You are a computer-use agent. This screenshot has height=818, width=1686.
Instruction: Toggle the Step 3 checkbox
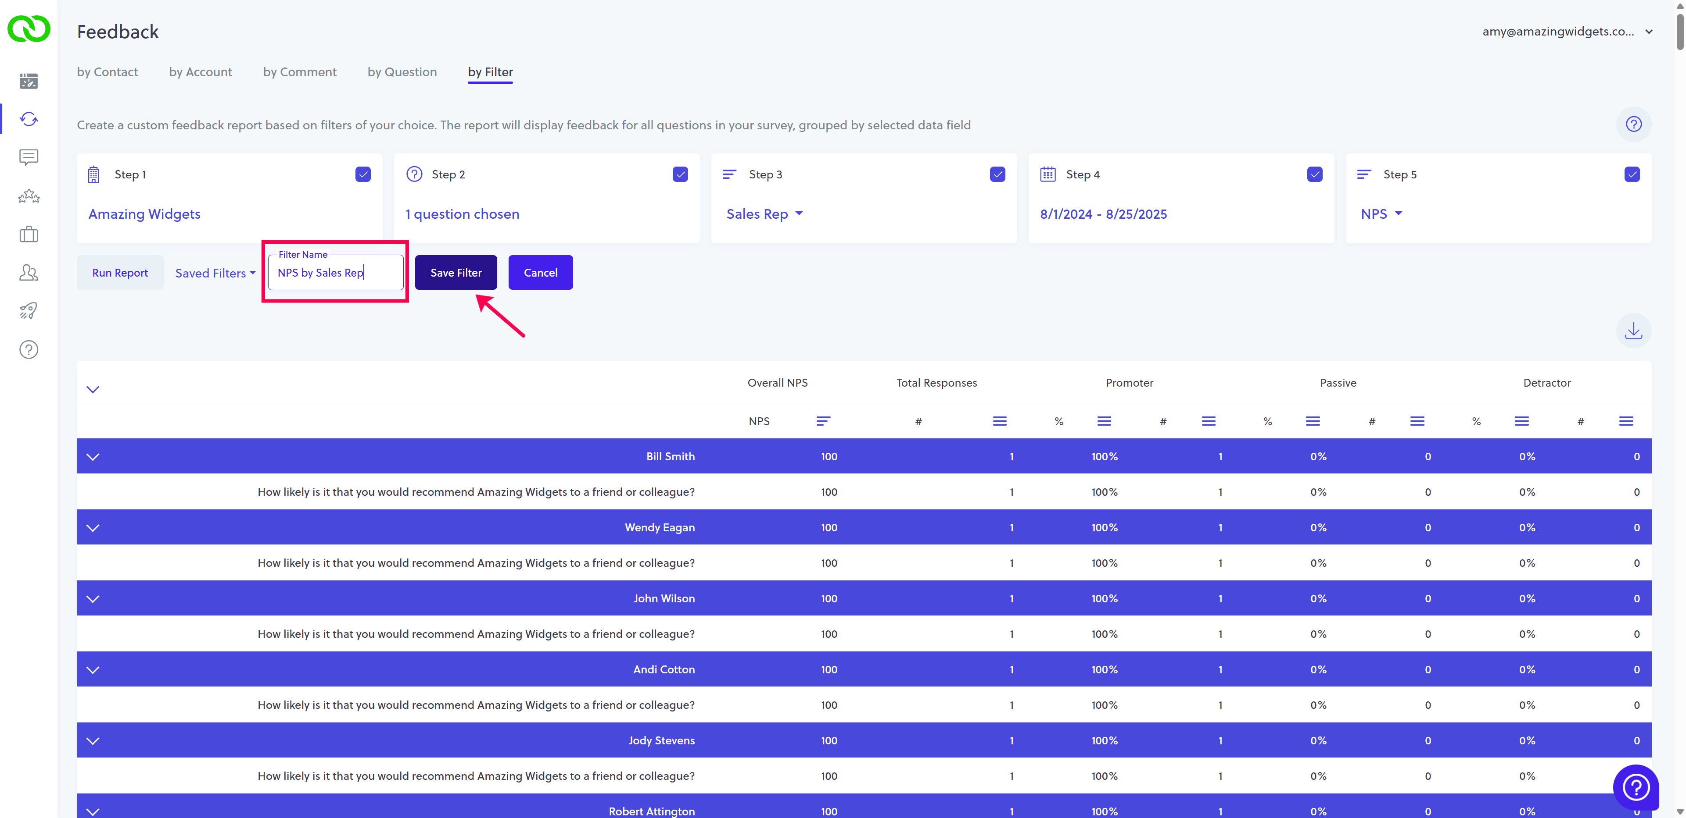997,174
